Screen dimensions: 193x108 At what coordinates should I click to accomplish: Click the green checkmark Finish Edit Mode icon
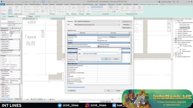point(88,11)
